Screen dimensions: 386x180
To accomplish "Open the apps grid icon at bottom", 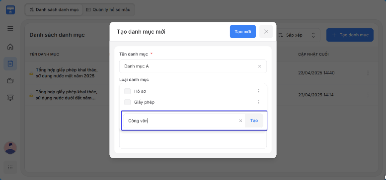I will tap(10, 168).
